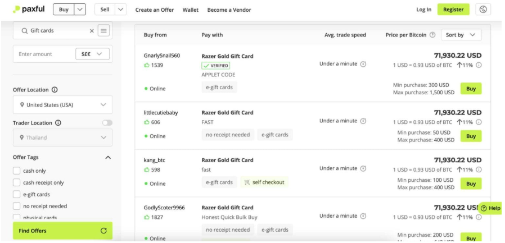
Task: Click the trade speed clock icon for GodlyScoter9966
Action: 363,216
